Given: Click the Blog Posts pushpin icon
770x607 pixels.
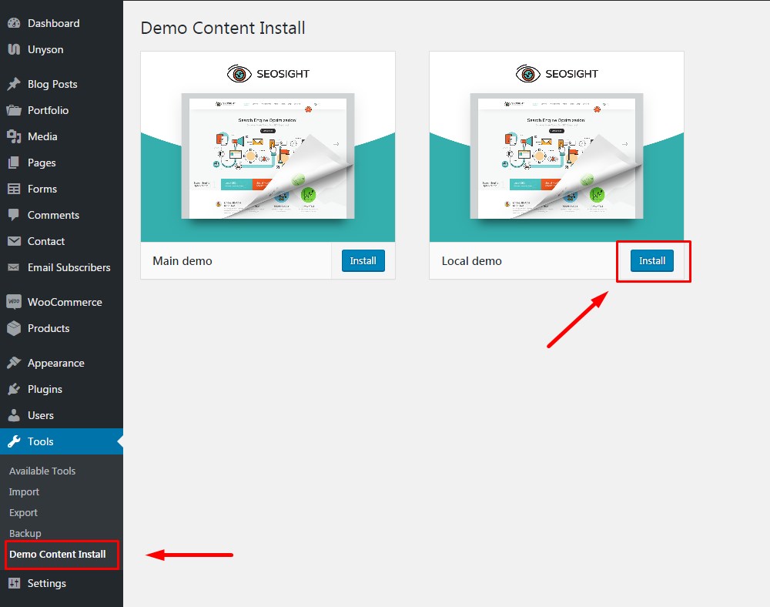Looking at the screenshot, I should click(x=14, y=84).
